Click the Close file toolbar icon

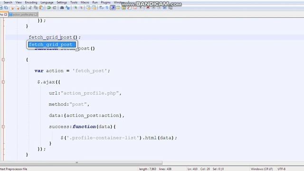pyautogui.click(x=12, y=8)
